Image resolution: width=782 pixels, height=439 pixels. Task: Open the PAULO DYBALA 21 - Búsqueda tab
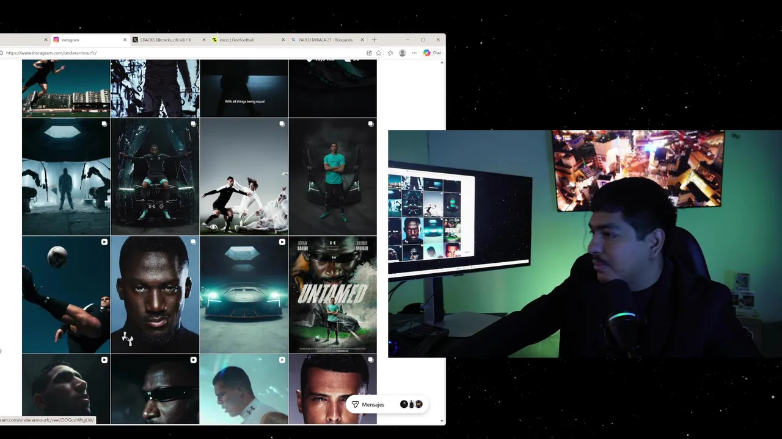[x=326, y=40]
